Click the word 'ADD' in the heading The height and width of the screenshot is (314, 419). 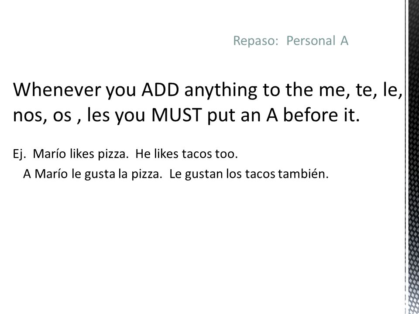160,90
